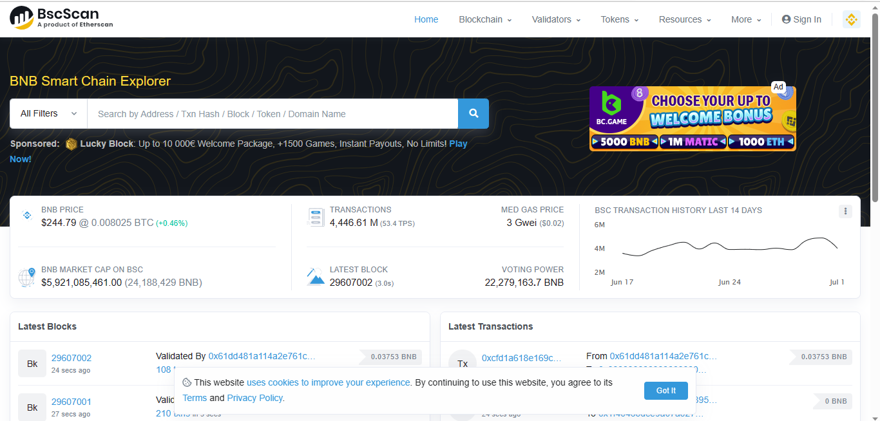The height and width of the screenshot is (421, 880).
Task: Click the BNB price diamond icon
Action: click(x=27, y=214)
